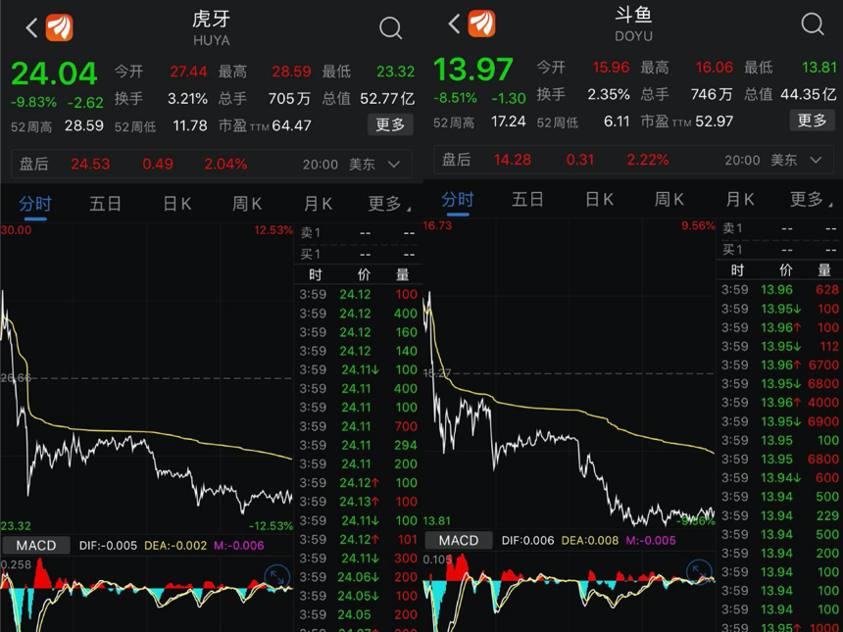Tap the back arrow on the DOYU screen
This screenshot has height=632, width=843.
[454, 24]
